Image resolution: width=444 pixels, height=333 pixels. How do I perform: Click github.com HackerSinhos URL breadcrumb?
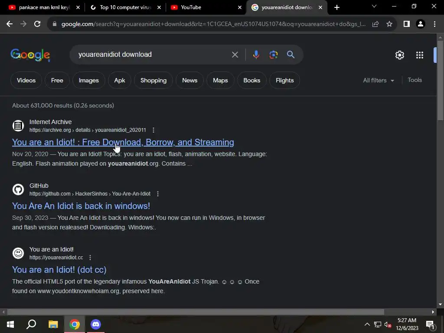(90, 194)
